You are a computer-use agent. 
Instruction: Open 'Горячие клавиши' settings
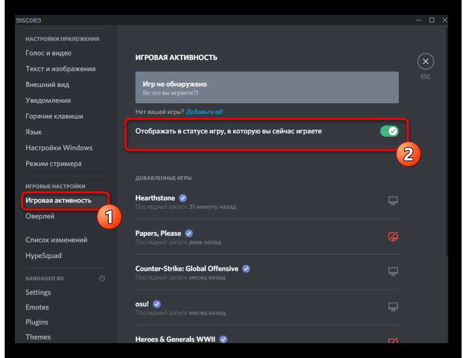pos(54,116)
